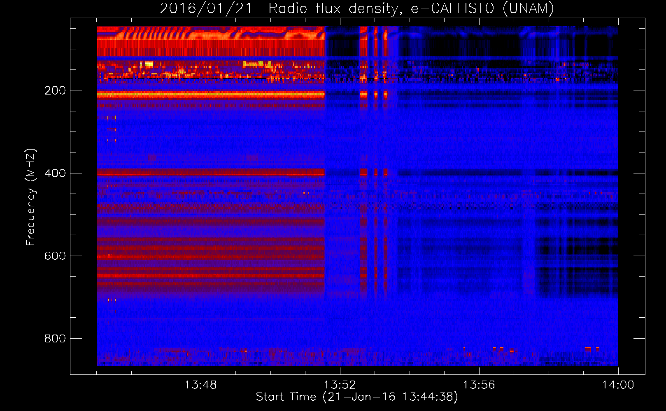Click the 800 frequency tick label
666x411 pixels.
[x=55, y=339]
